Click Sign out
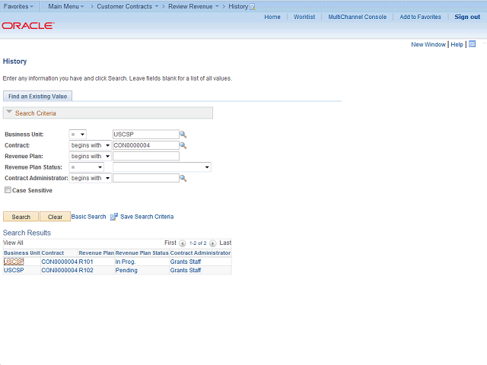The image size is (487, 365). [x=467, y=17]
